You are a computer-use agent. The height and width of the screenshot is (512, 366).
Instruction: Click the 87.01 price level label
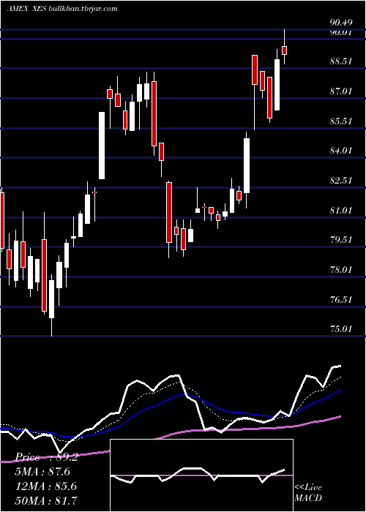click(x=341, y=91)
